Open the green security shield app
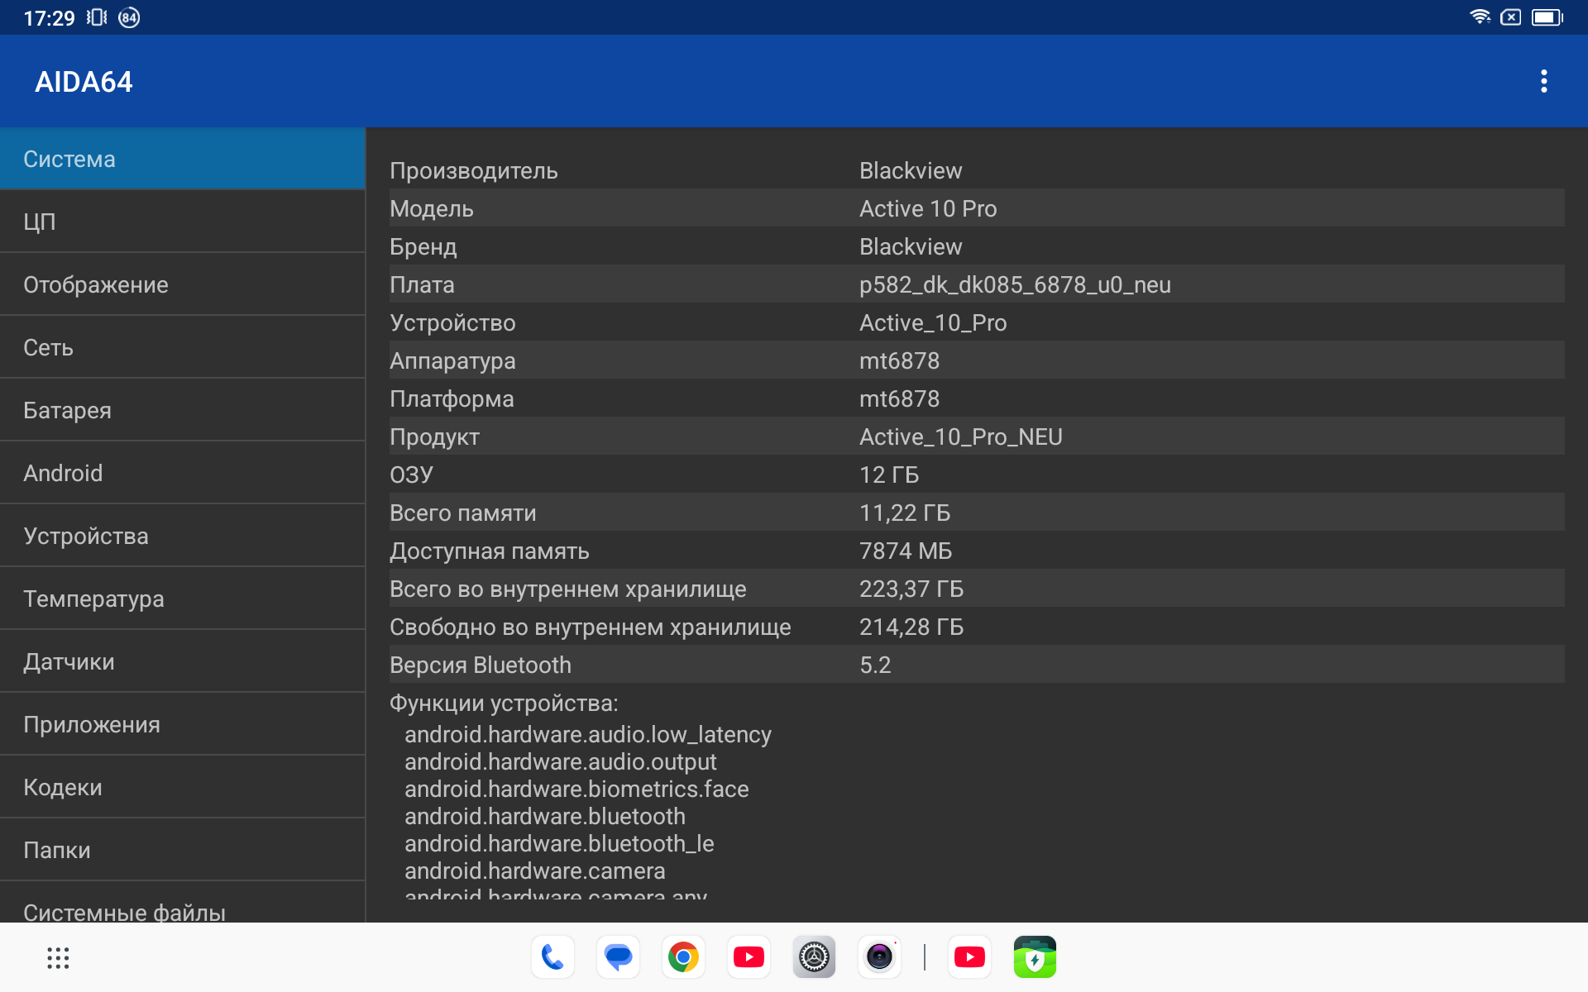Screen dimensions: 1588x992 [x=1035, y=957]
